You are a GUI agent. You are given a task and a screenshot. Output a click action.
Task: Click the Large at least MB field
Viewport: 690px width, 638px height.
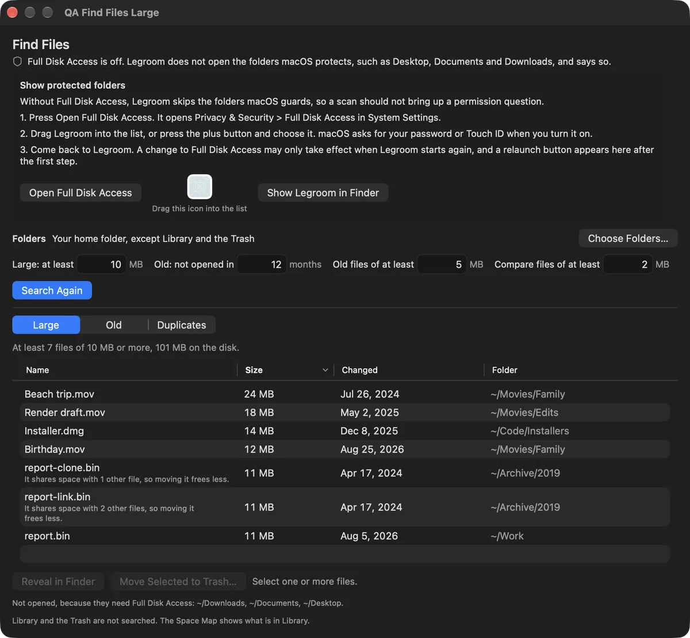pyautogui.click(x=101, y=265)
